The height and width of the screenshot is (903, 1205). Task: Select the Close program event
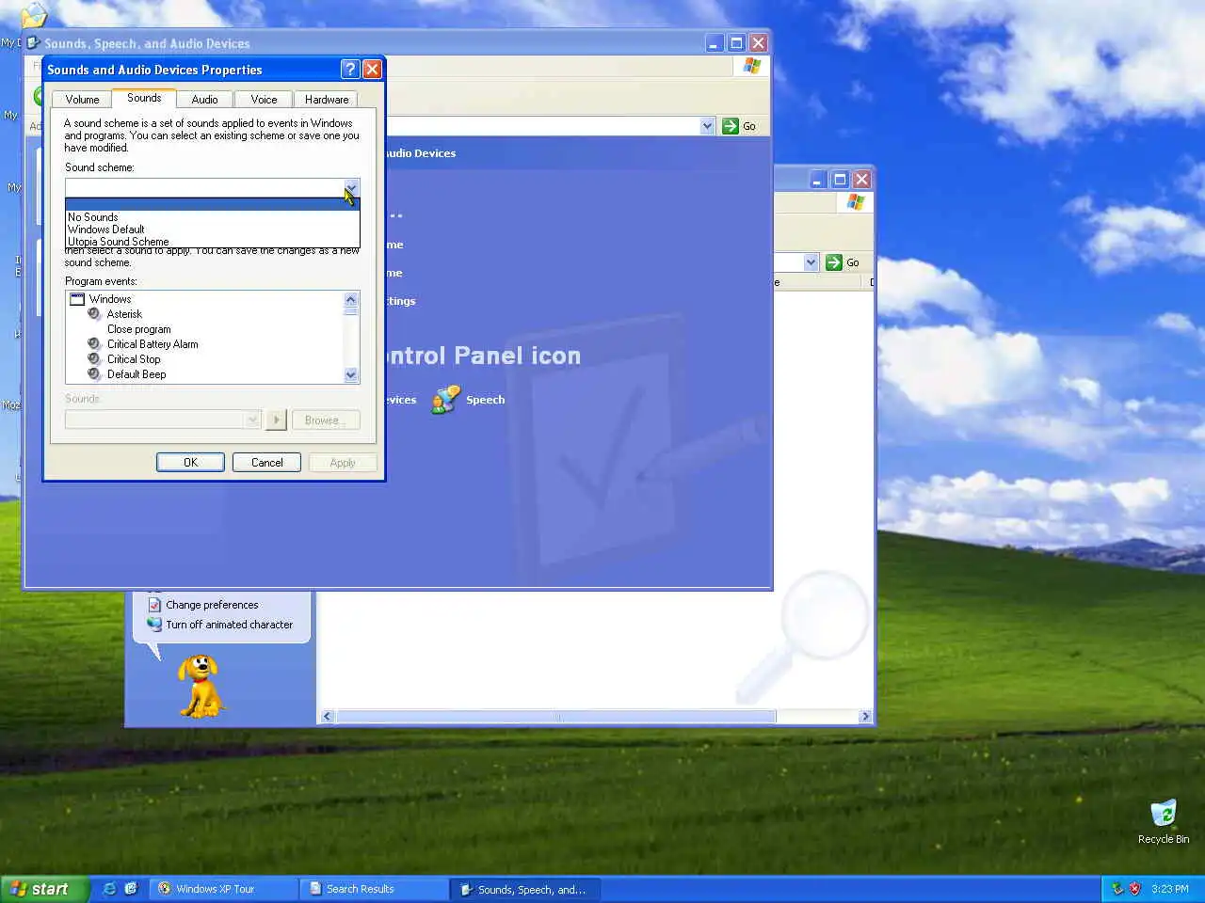138,329
